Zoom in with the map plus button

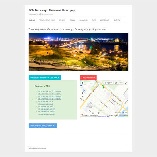82,93
